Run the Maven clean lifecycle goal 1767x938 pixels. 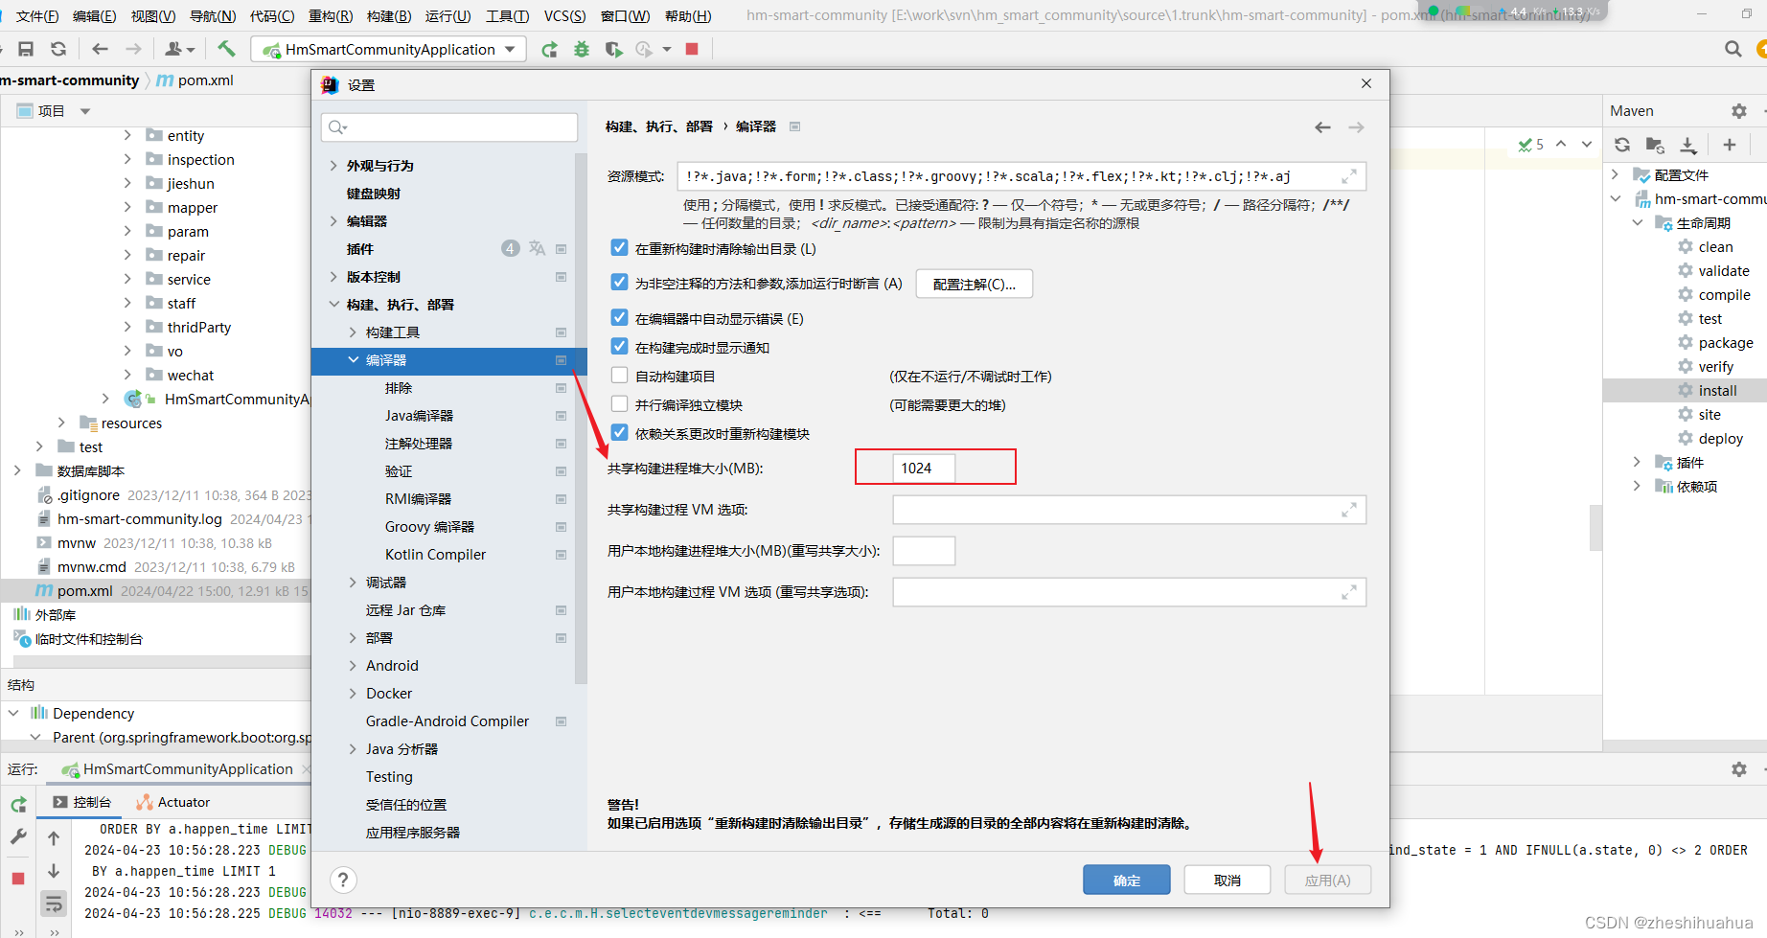(x=1715, y=247)
